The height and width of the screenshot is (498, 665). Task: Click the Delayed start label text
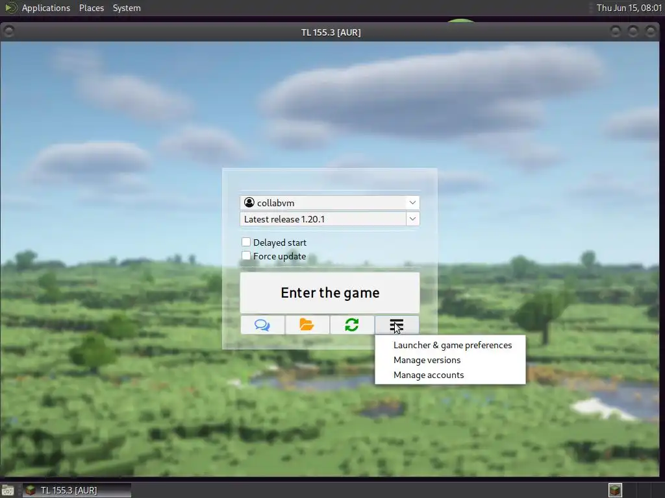pos(279,243)
